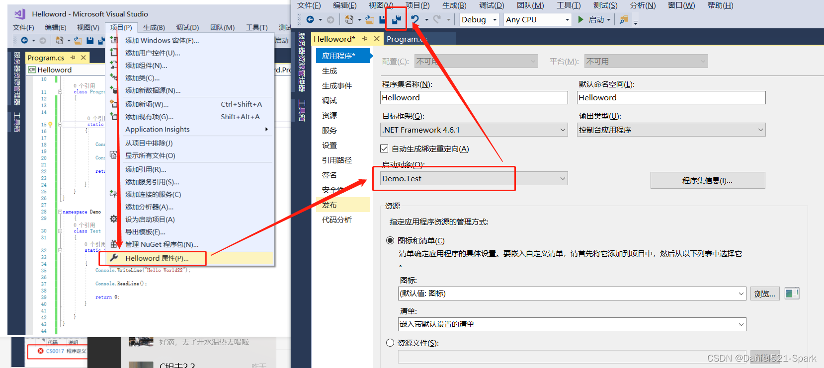The width and height of the screenshot is (824, 368).
Task: Click Open File icon in left window
Action: pyautogui.click(x=78, y=40)
